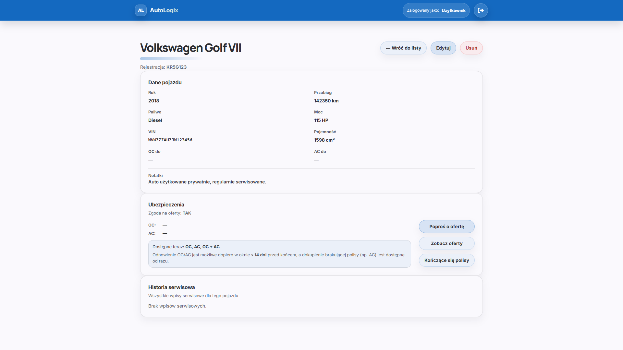
Task: Request a quote with Poproś o ofertę
Action: click(x=446, y=227)
